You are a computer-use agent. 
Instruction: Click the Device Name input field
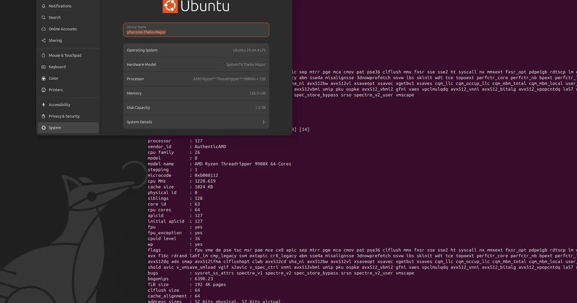196,30
